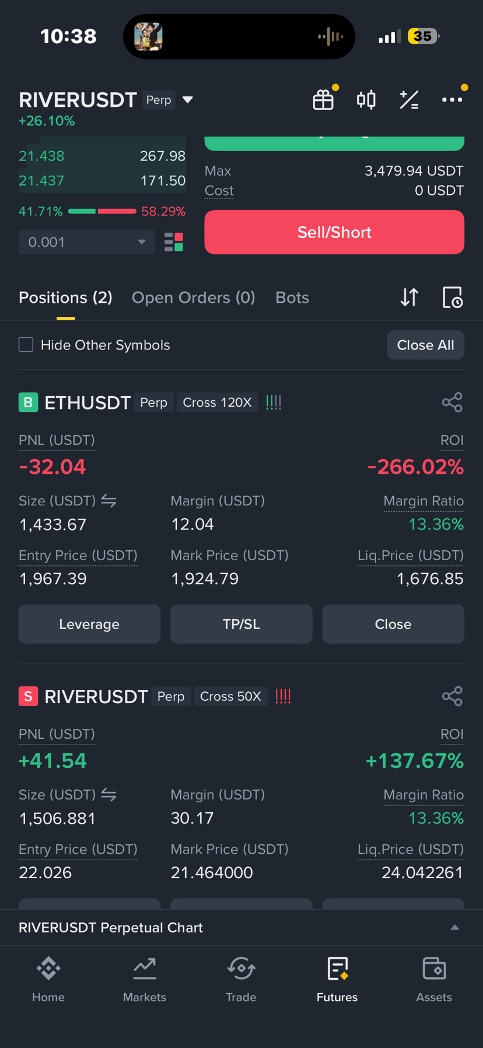
Task: Switch to the Bots tab
Action: [292, 298]
